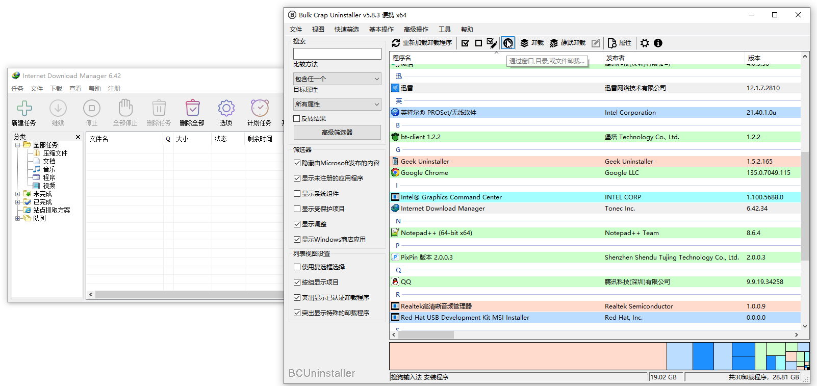Click the search magnifier in IDM column header
The height and width of the screenshot is (386, 817).
tap(168, 139)
